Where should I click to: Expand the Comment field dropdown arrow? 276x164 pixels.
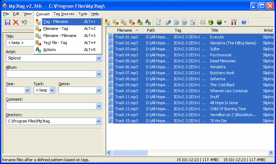coord(99,106)
